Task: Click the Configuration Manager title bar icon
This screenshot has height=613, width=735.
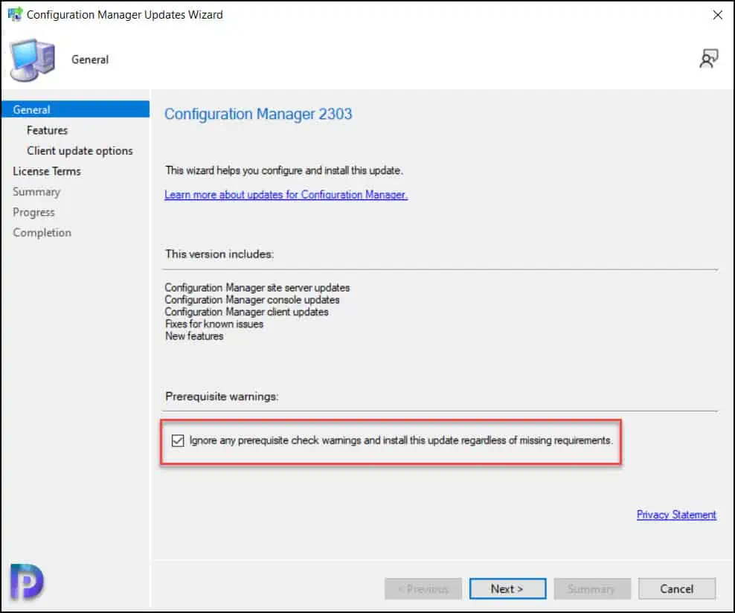Action: (x=15, y=15)
